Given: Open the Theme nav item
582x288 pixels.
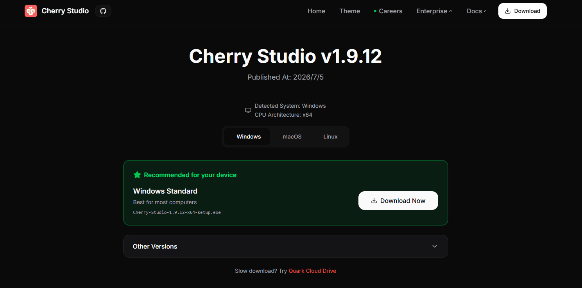Looking at the screenshot, I should click(x=350, y=11).
